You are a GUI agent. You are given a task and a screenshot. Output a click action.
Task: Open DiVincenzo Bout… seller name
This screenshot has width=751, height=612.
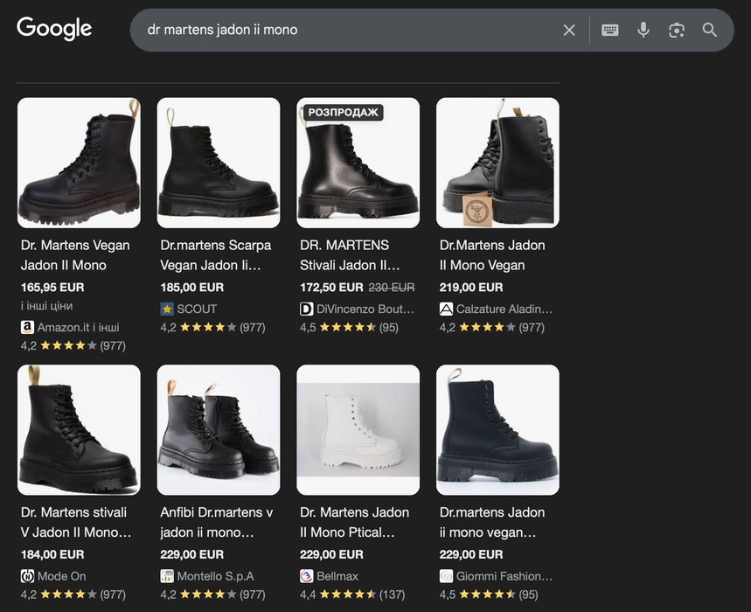(x=365, y=309)
